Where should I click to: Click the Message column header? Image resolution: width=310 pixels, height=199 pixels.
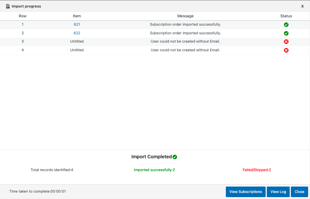point(185,16)
